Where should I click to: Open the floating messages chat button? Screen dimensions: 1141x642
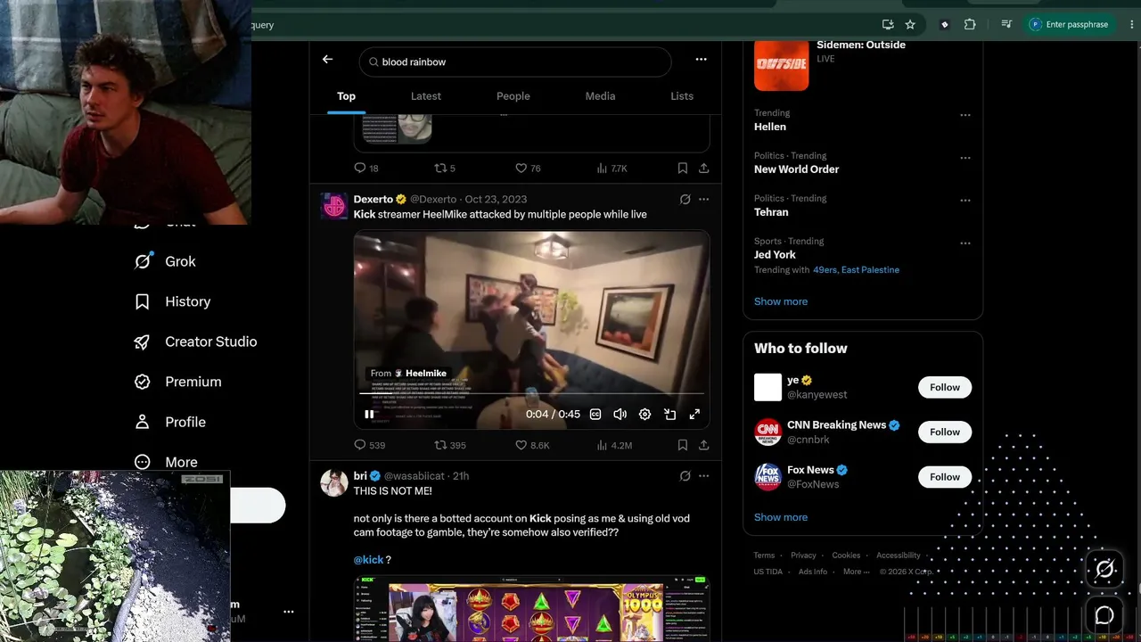tap(1104, 614)
